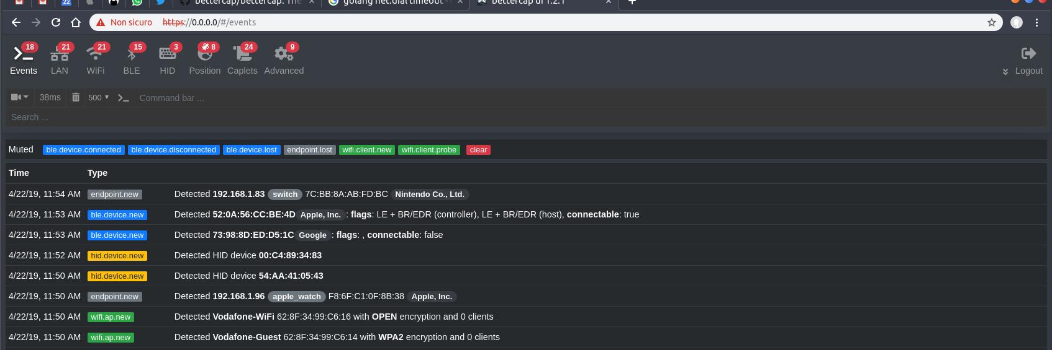Unmute wifi.client.probe tag
This screenshot has height=350, width=1052.
tap(429, 150)
